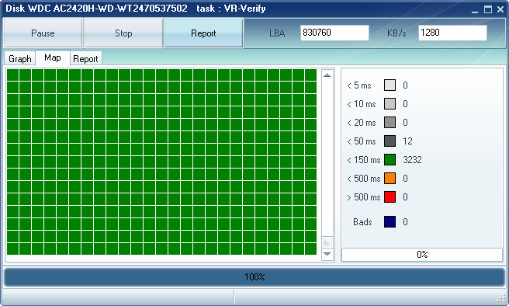Maximize the VR-Verify window
Screen dimensions: 509x306
click(488, 9)
